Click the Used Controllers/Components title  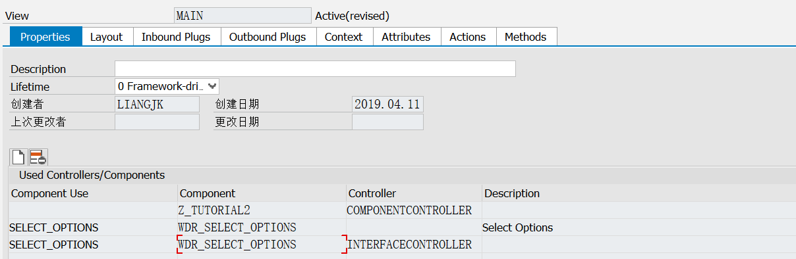coord(92,175)
